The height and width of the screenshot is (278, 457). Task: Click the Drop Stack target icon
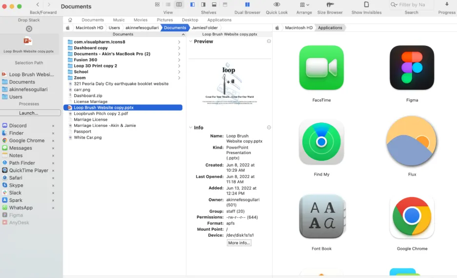click(x=29, y=29)
